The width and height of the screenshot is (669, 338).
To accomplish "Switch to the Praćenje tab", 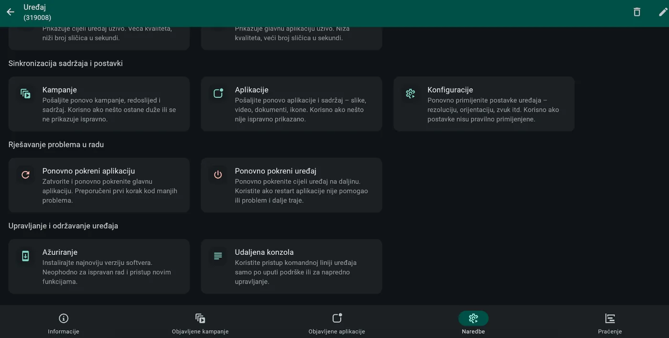I will [610, 323].
